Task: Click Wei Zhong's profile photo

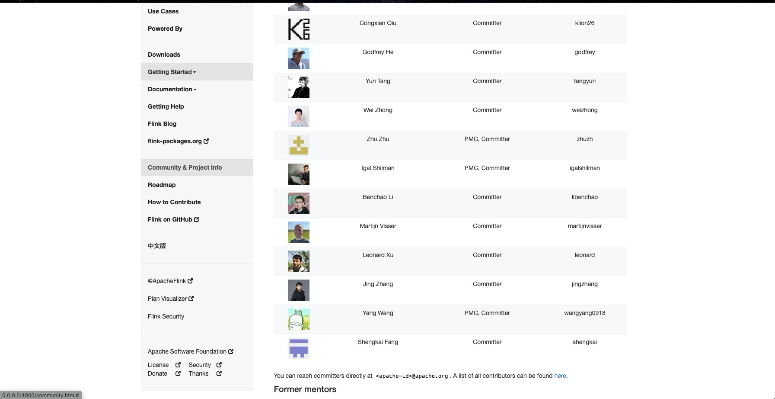Action: pos(299,116)
